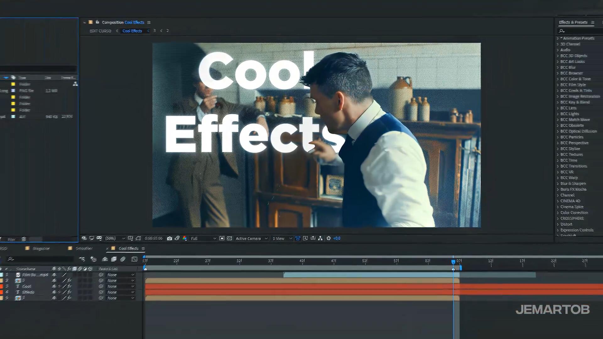Toggle the mask and shape path visibility icon

pos(138,239)
